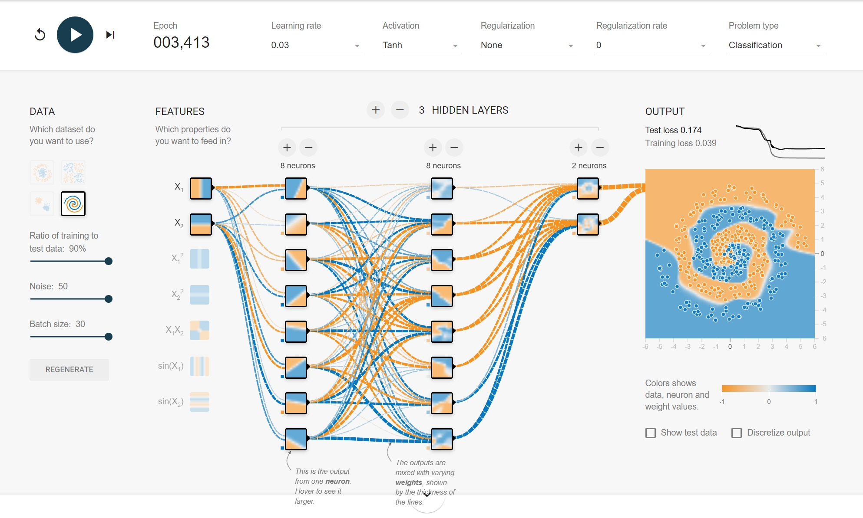Click the REGENERATE button
Image resolution: width=863 pixels, height=518 pixels.
[x=69, y=370]
